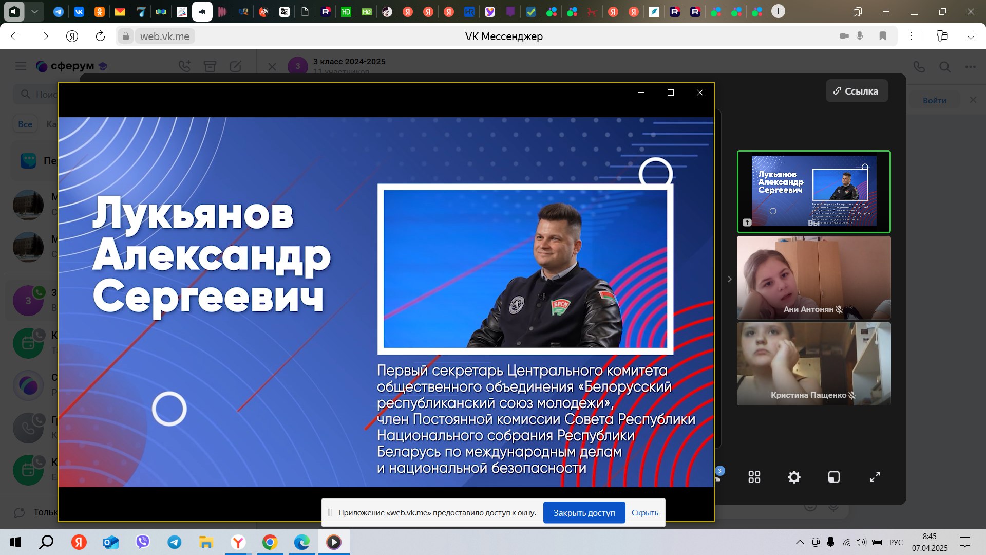Open the Yandex Browser main menu
Viewport: 986px width, 555px height.
click(885, 11)
